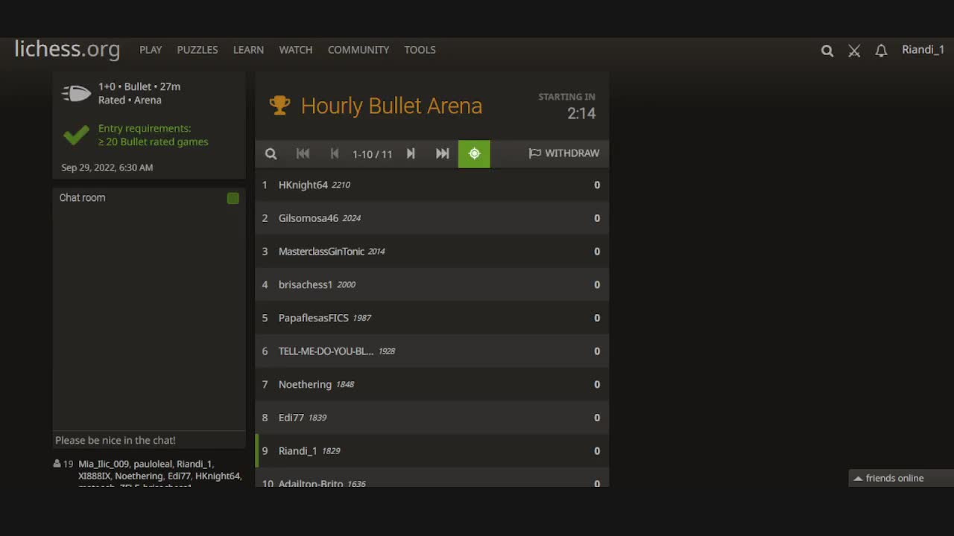Screen dimensions: 954x536
Task: Click the trophy icon beside Hourly Bullet Arena
Action: 279,105
